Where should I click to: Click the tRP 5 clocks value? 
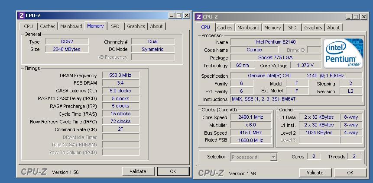pyautogui.click(x=120, y=106)
